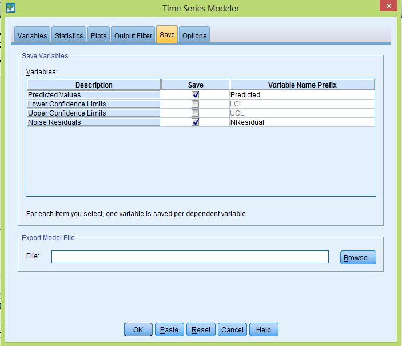Click the Save tab

tap(167, 35)
